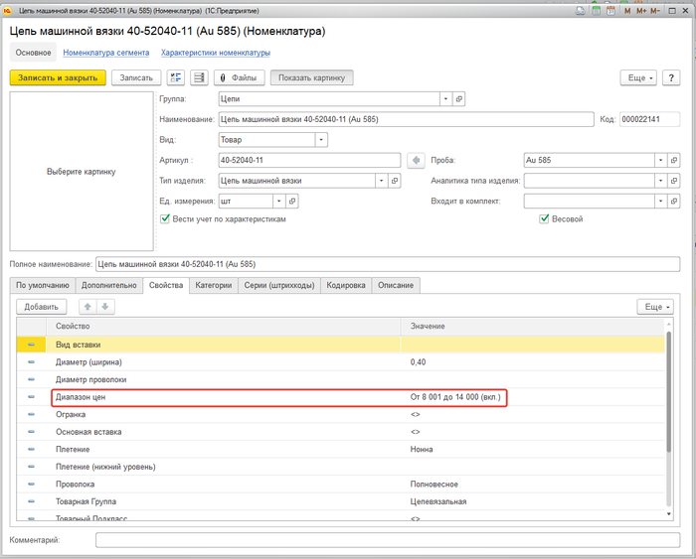Screen dimensions: 696x559
Task: Expand the Входит в комплект dropdown
Action: pos(660,201)
